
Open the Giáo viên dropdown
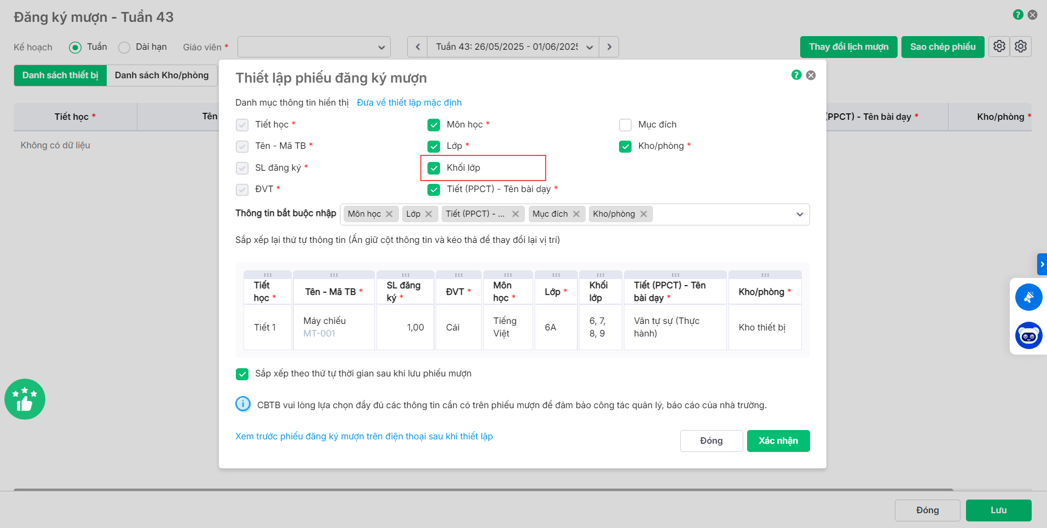pos(314,47)
